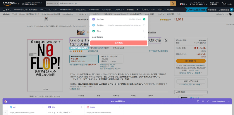Open scraper settings gear icon
This screenshot has width=234, height=115.
point(203,101)
